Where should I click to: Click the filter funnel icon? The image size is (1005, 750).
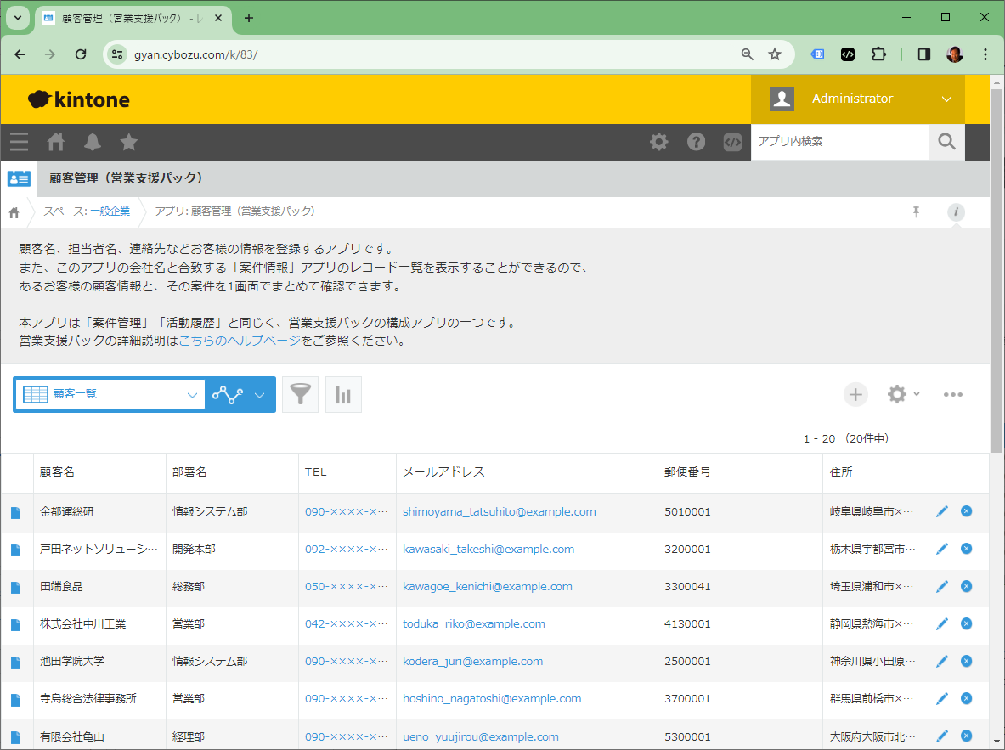(x=300, y=395)
